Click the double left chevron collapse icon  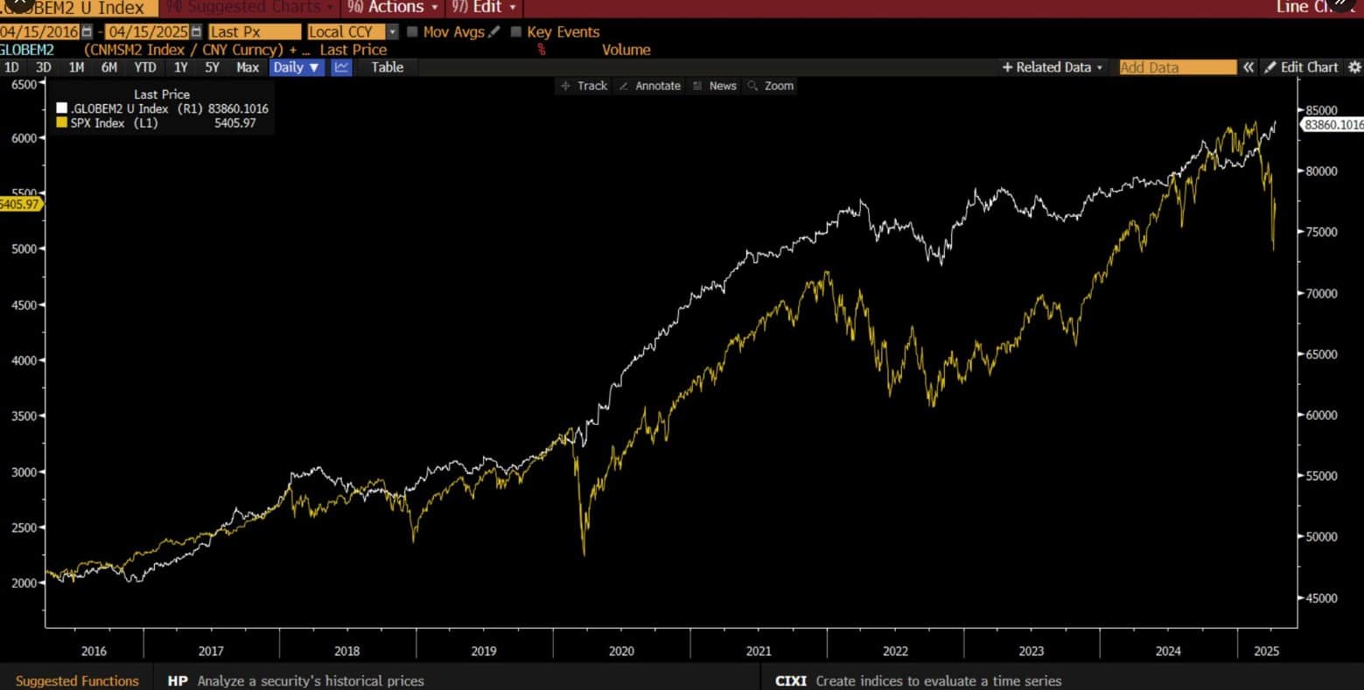tap(1249, 67)
